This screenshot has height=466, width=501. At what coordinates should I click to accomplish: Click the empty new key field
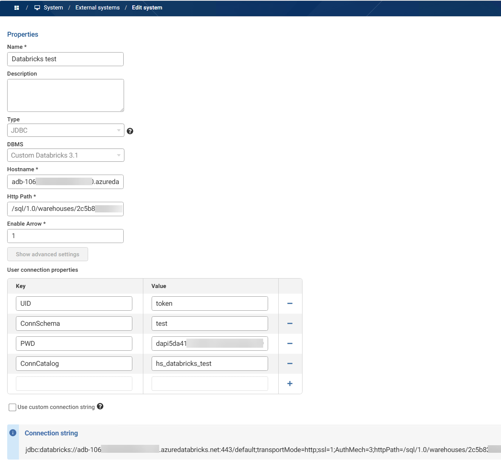point(74,384)
